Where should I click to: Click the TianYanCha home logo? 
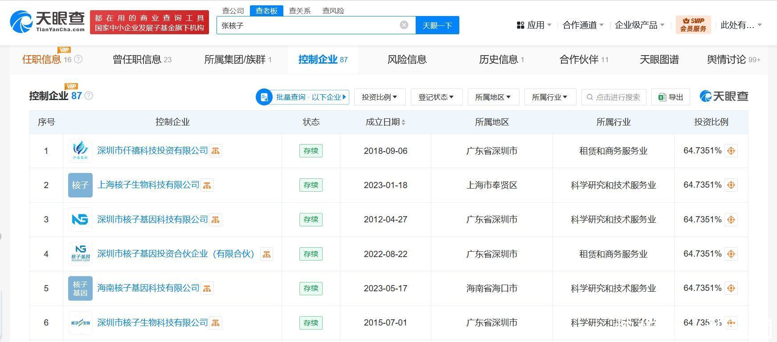click(x=47, y=22)
